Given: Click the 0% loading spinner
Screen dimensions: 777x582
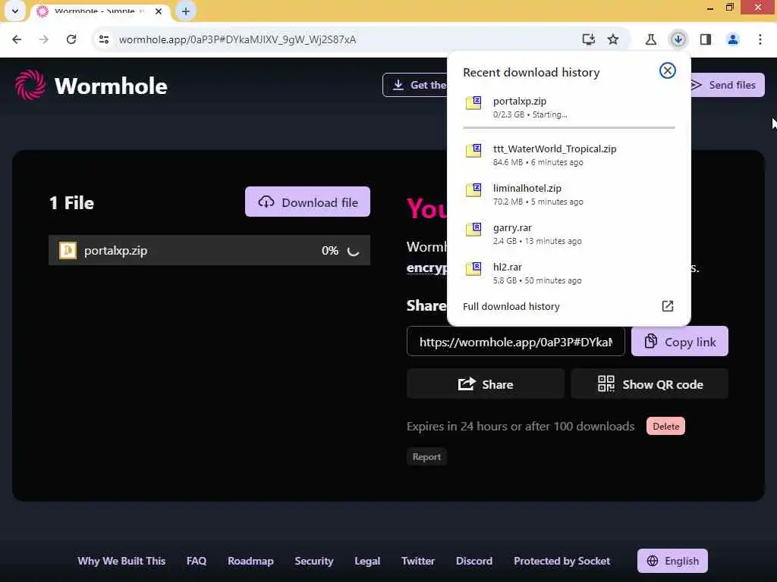Looking at the screenshot, I should tap(353, 251).
